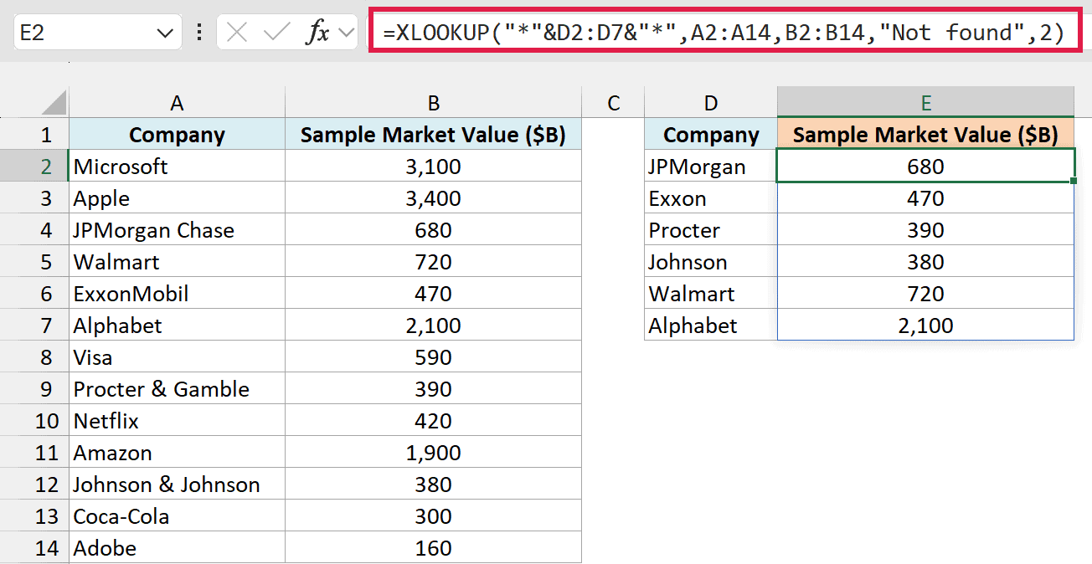1092x564 pixels.
Task: Click cell A1 'Company' header
Action: [x=177, y=135]
